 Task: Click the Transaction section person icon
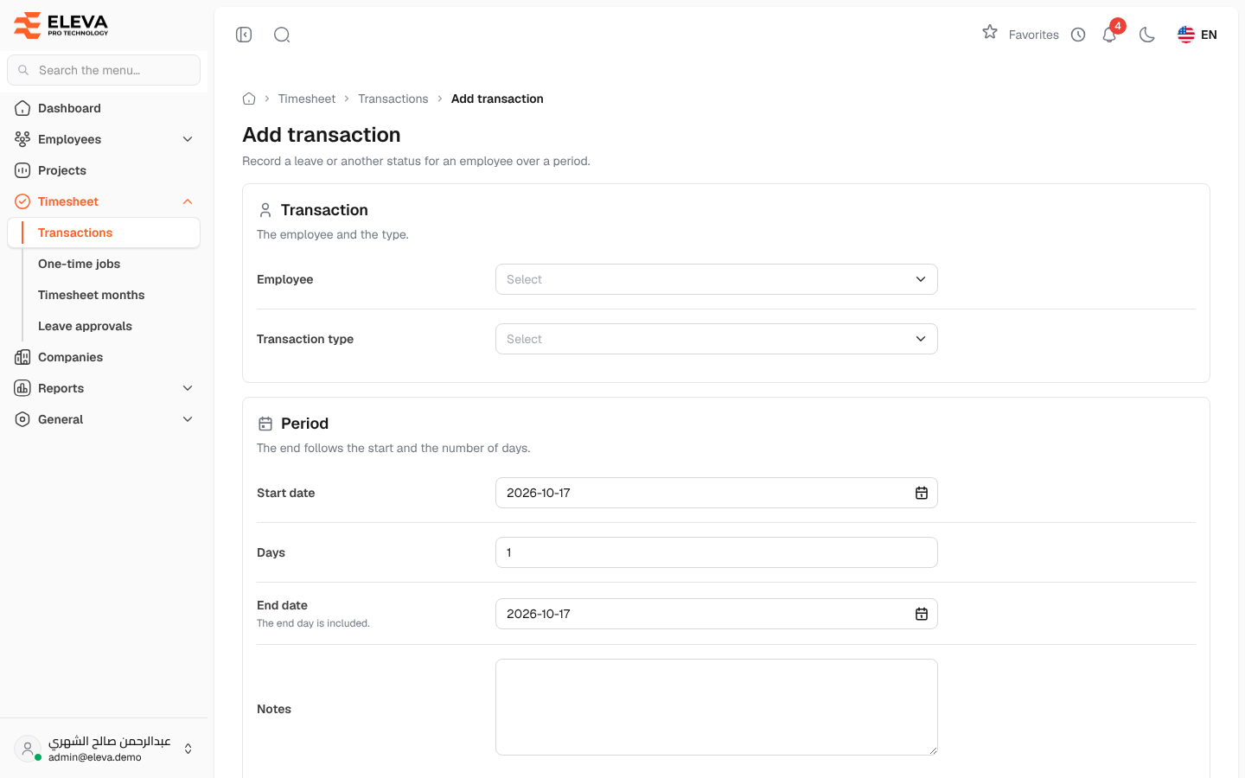(x=265, y=210)
